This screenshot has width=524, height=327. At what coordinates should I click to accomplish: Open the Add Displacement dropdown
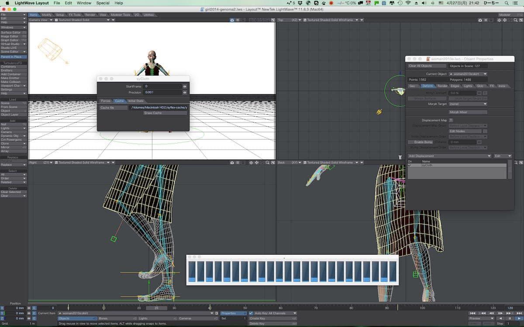(449, 156)
